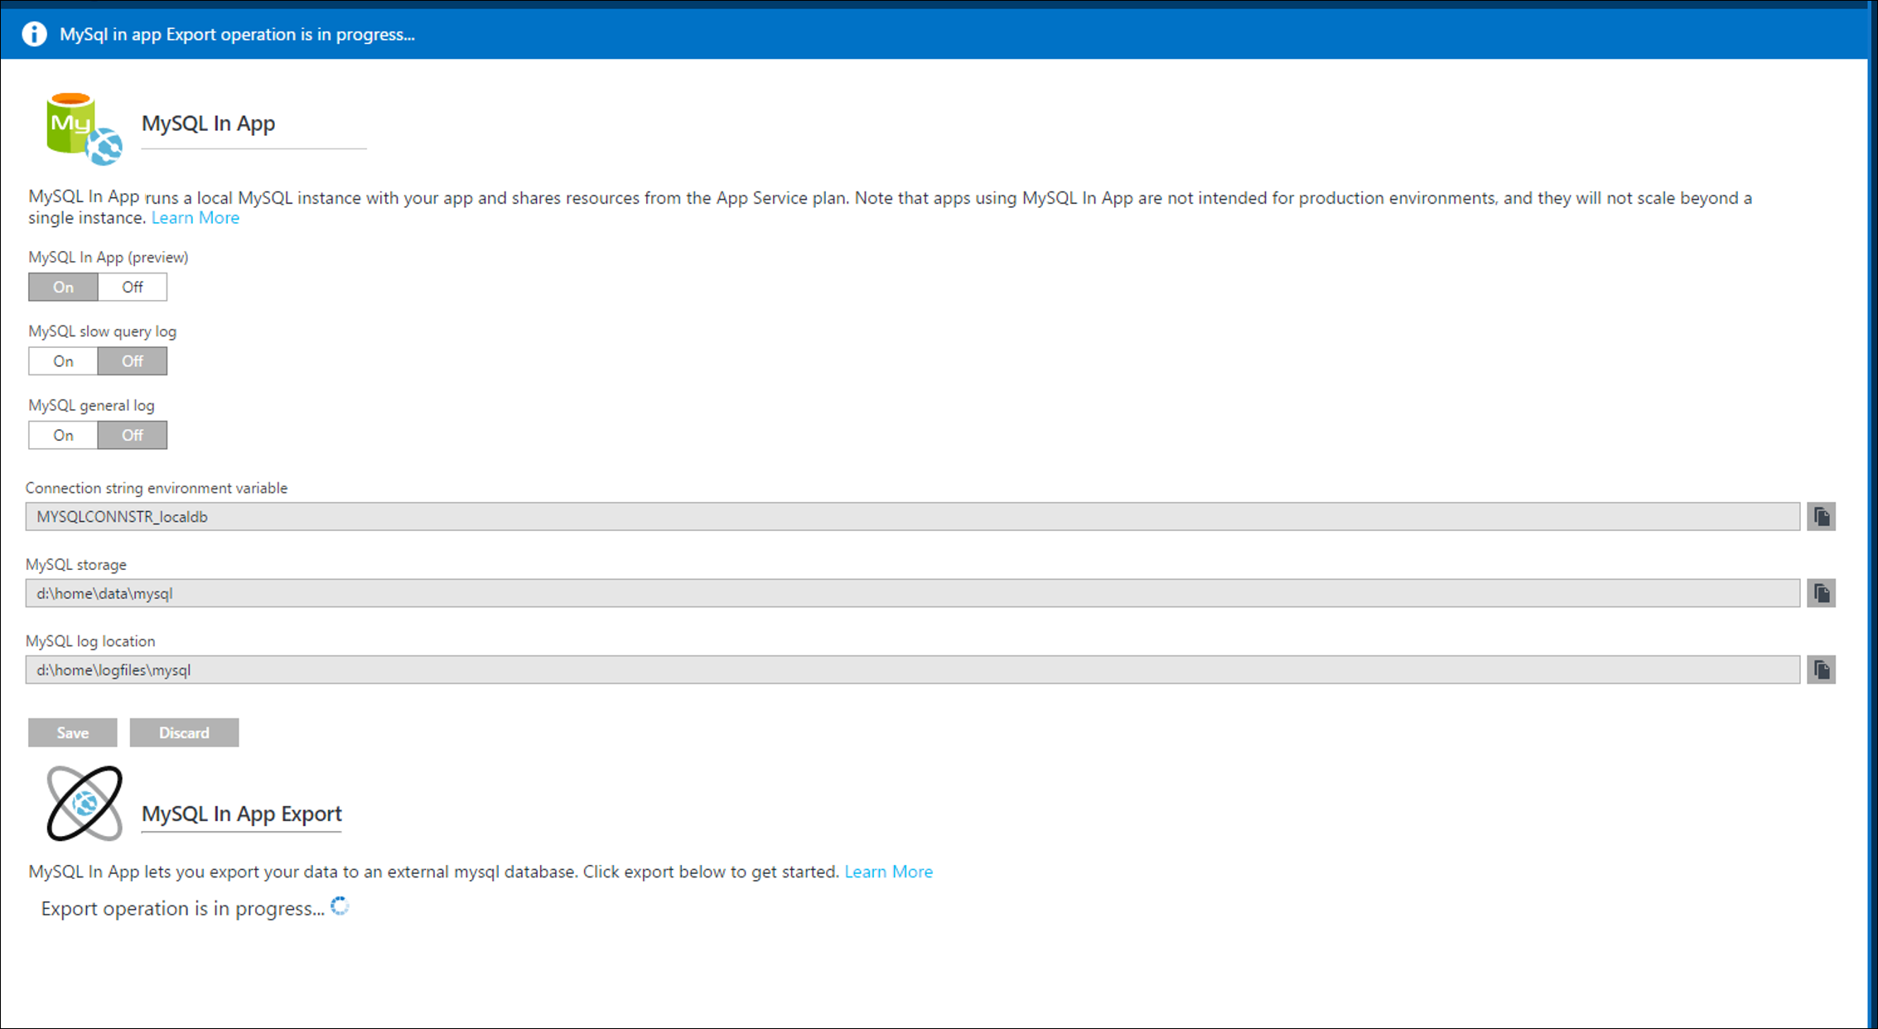This screenshot has height=1029, width=1878.
Task: Enable MySQL general log On
Action: coord(63,436)
